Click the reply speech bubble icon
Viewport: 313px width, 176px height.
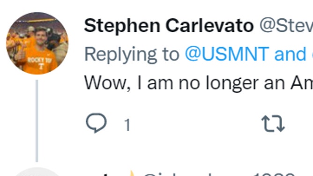96,123
